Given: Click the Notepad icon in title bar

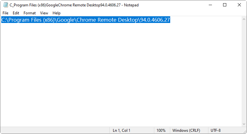Looking at the screenshot, I should click(5, 5).
